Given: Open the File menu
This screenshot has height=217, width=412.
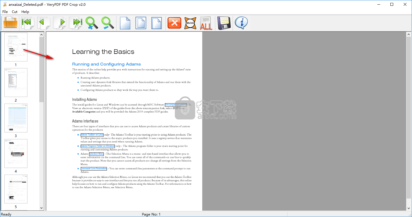Looking at the screenshot, I should point(5,12).
